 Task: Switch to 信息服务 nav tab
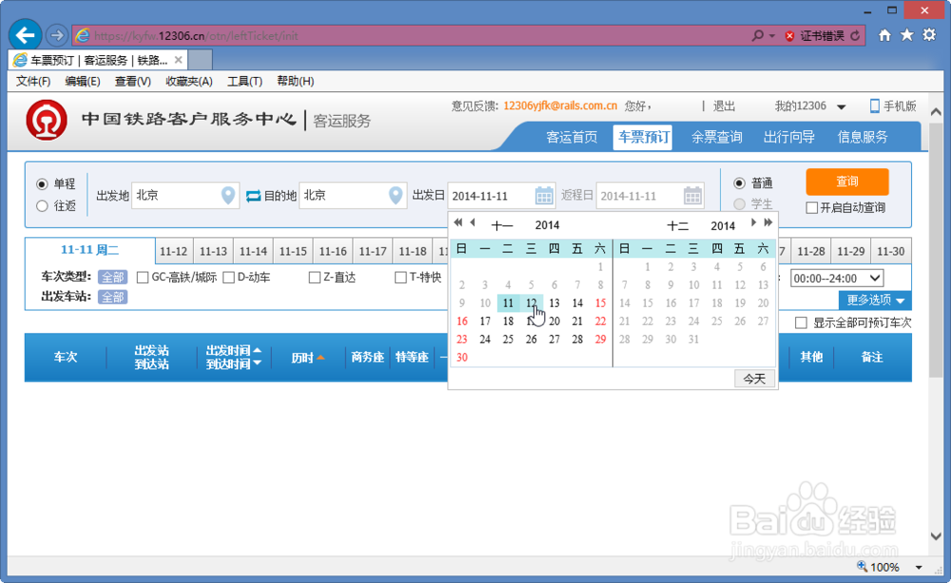pyautogui.click(x=863, y=137)
